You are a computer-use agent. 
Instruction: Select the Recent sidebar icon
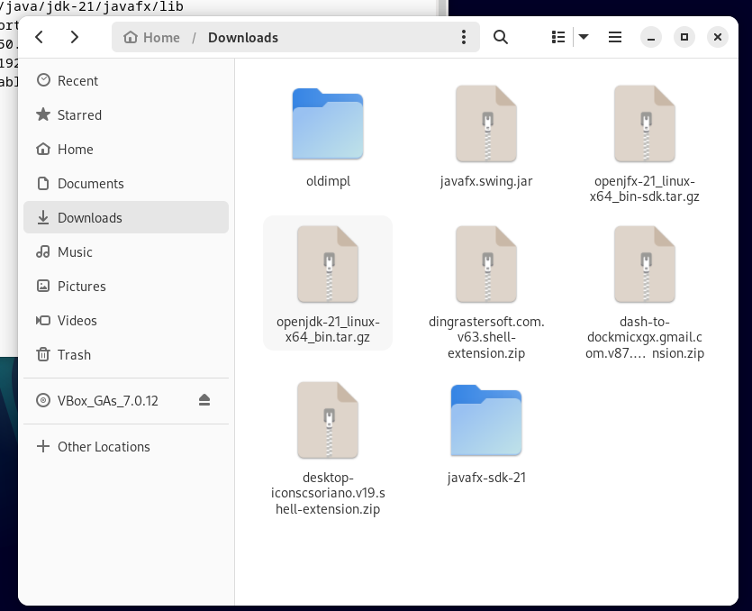[79, 80]
